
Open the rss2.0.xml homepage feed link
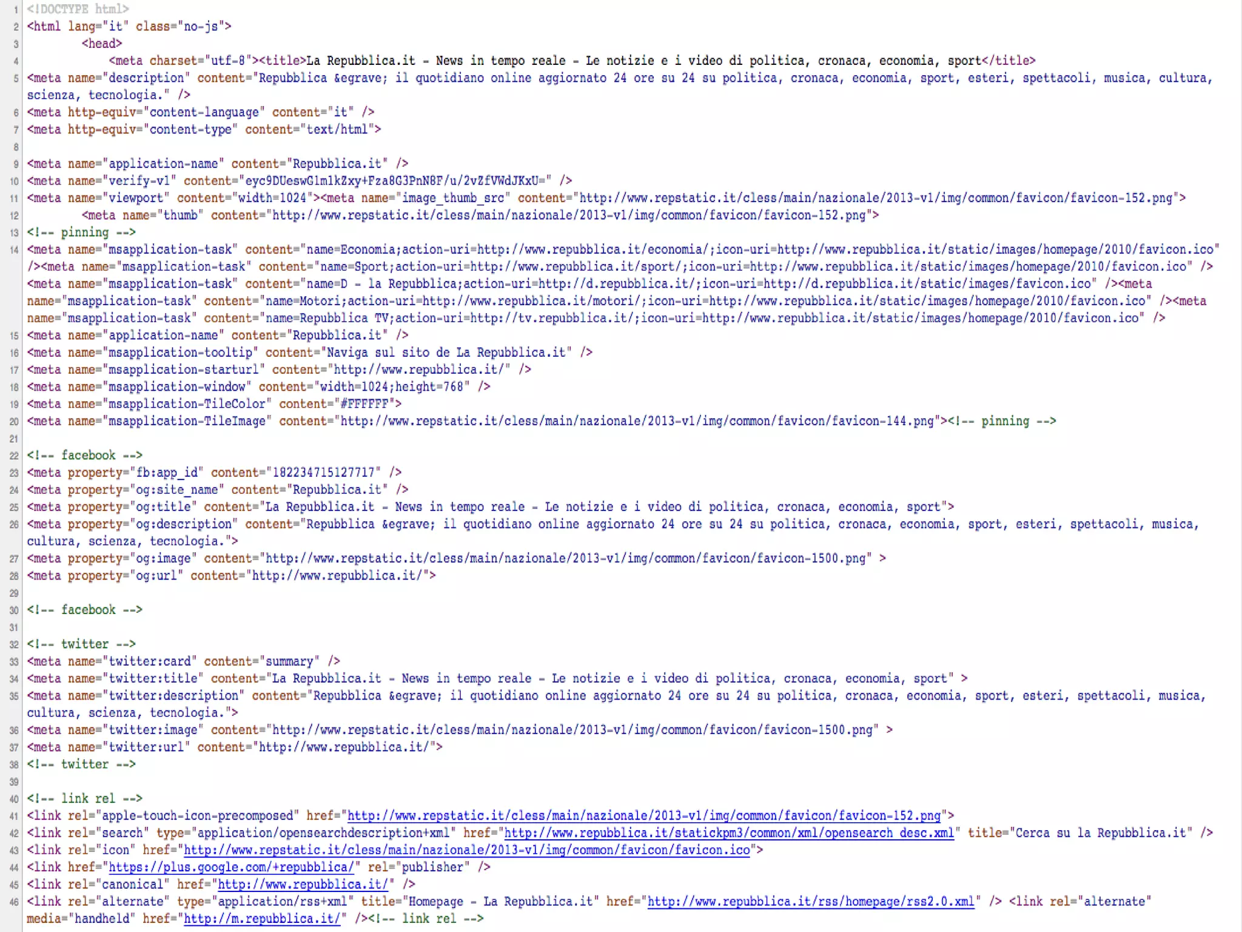point(810,902)
